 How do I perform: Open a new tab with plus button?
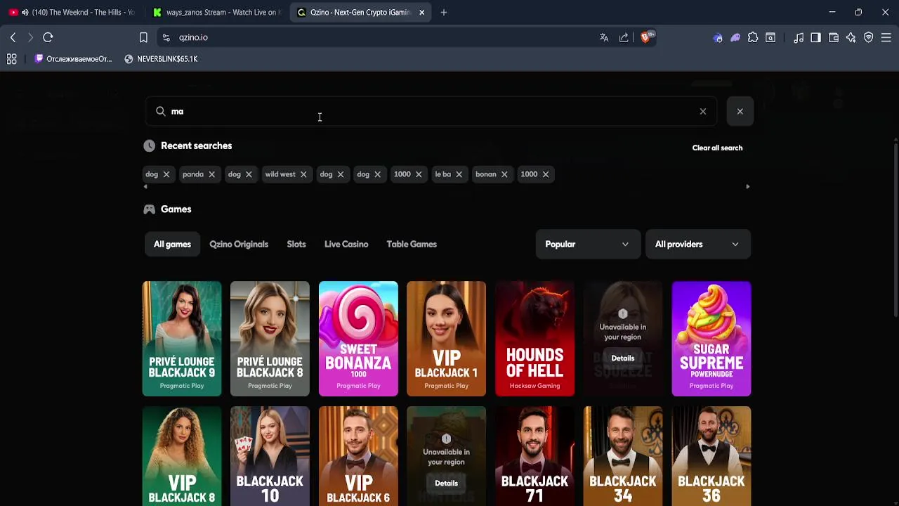(x=444, y=12)
